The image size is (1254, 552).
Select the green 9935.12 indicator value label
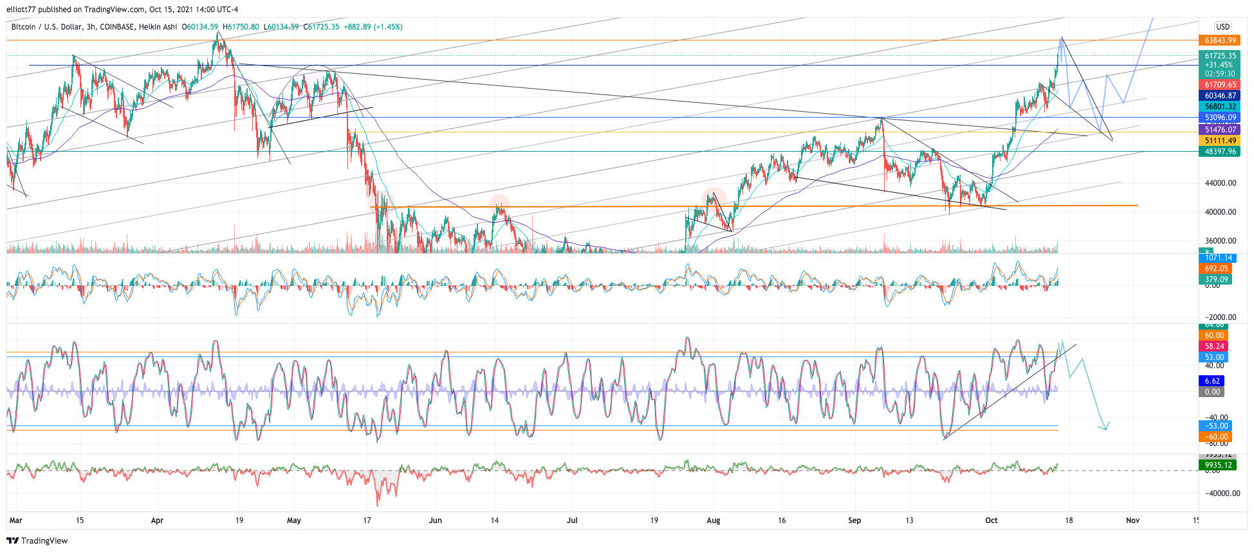[1218, 465]
